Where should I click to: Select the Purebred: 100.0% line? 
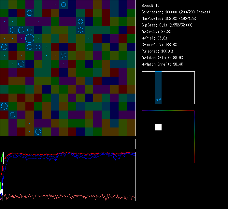click(157, 51)
